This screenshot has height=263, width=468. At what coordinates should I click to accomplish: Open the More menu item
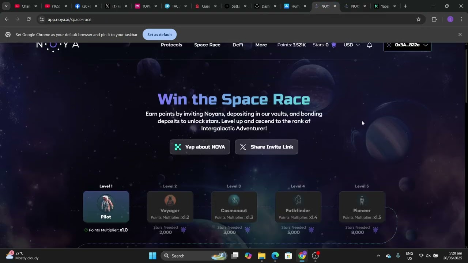[261, 45]
